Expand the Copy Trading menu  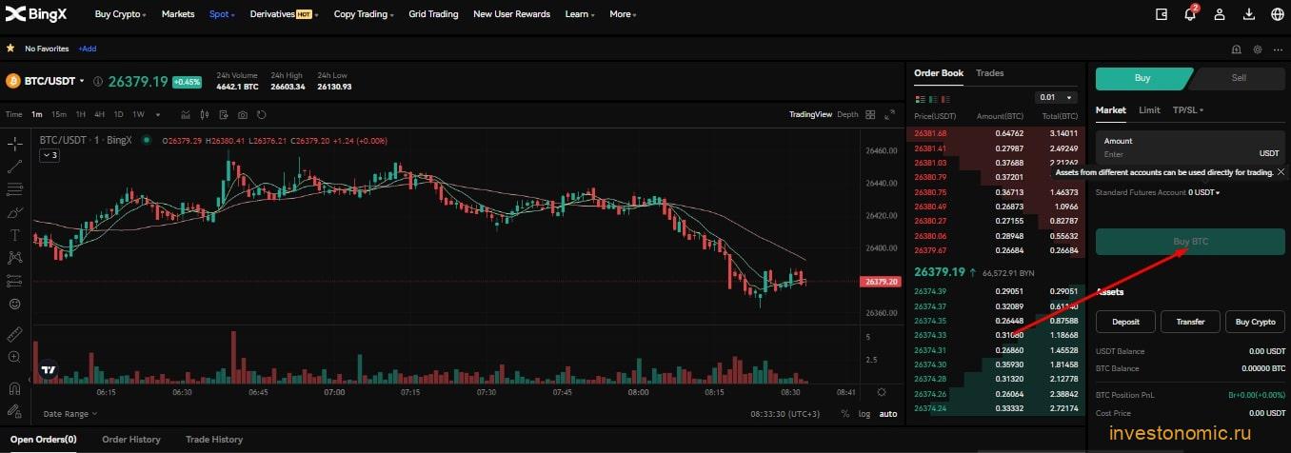pyautogui.click(x=364, y=14)
